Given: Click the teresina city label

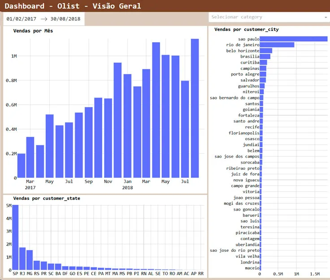Looking at the screenshot, I should tap(250, 227).
